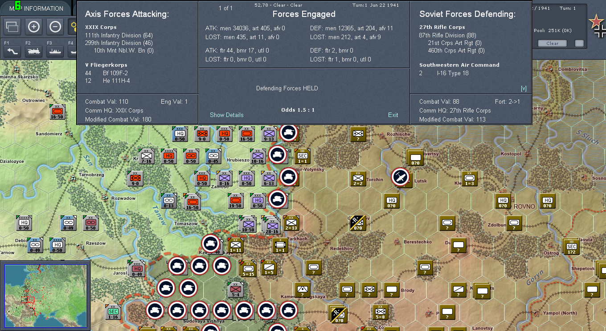Screen dimensions: 606x331
Task: Click the XXIX Corps heading
Action: tap(102, 27)
